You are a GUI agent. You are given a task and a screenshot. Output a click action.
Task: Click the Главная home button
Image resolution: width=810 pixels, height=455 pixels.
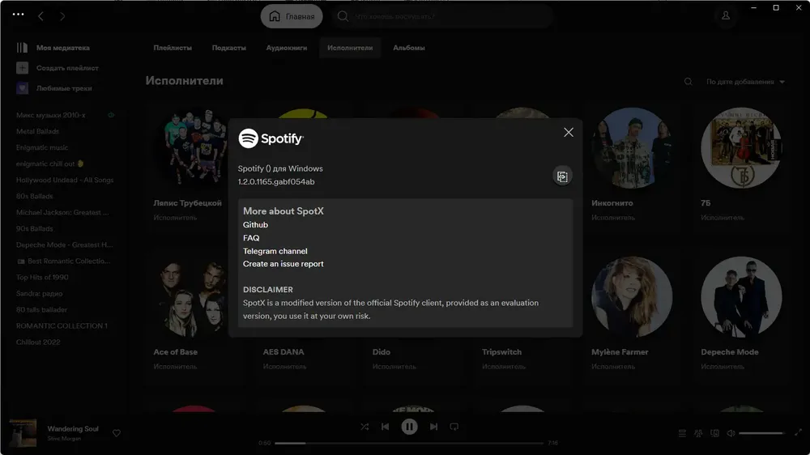click(292, 16)
